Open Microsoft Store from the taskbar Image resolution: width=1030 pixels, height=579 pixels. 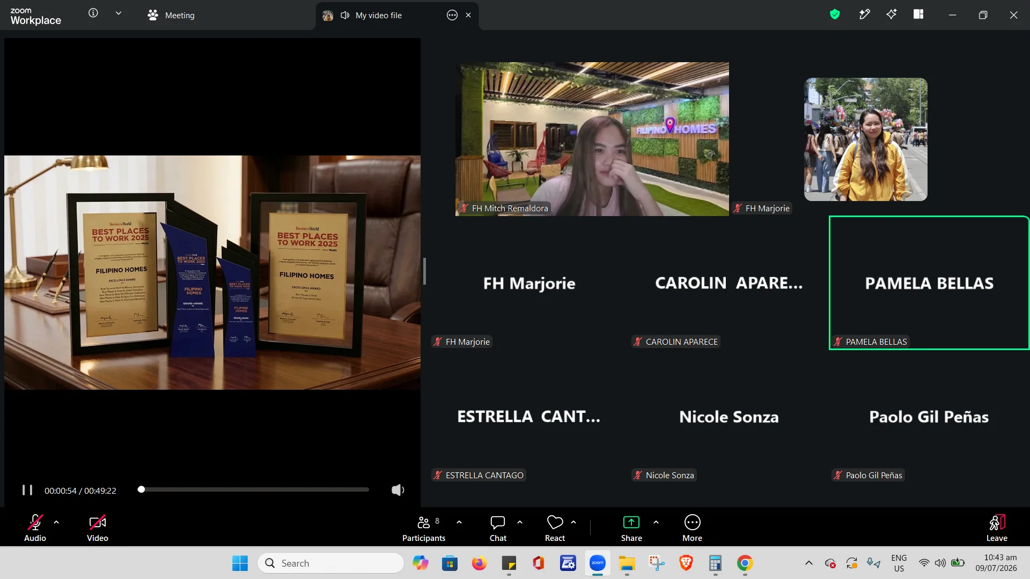coord(450,563)
